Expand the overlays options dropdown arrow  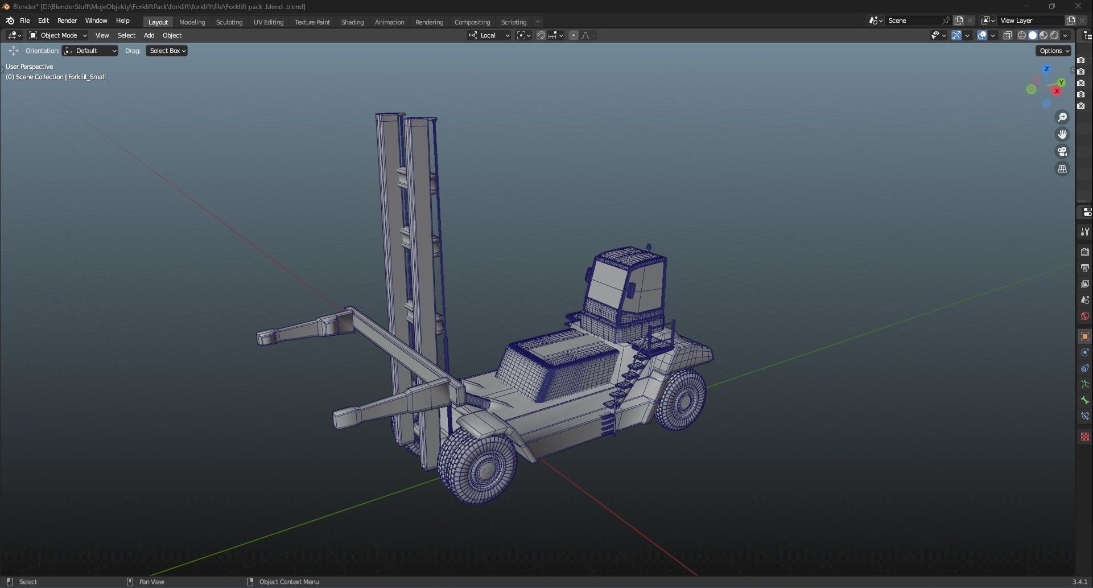click(993, 35)
